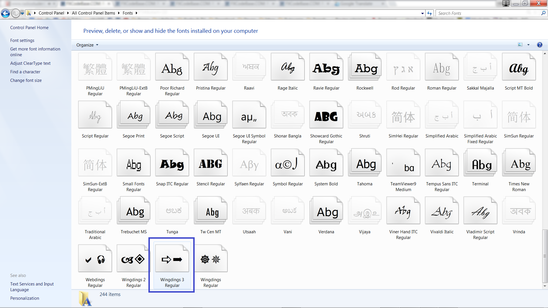The height and width of the screenshot is (308, 548).
Task: Go back with the Back arrow button
Action: [5, 13]
